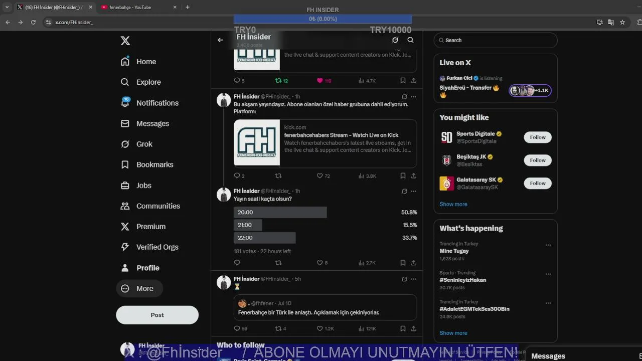642x361 pixels.
Task: Click the address bar URL
Action: (74, 22)
